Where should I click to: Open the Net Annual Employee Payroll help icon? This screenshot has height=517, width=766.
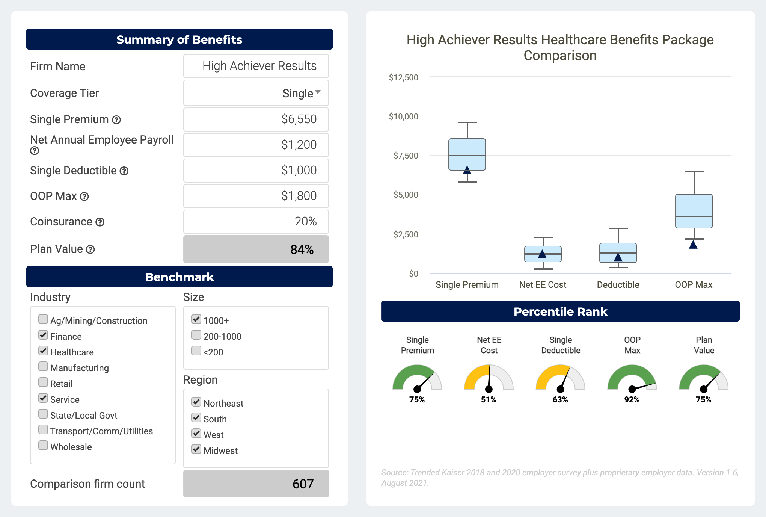pyautogui.click(x=35, y=151)
